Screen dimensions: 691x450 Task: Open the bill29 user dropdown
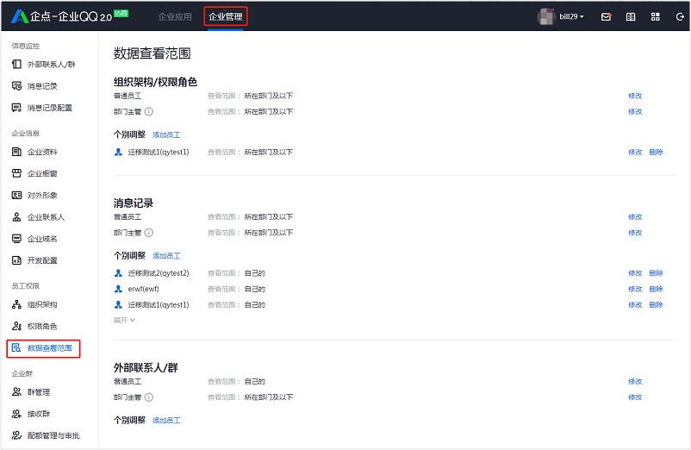click(571, 16)
